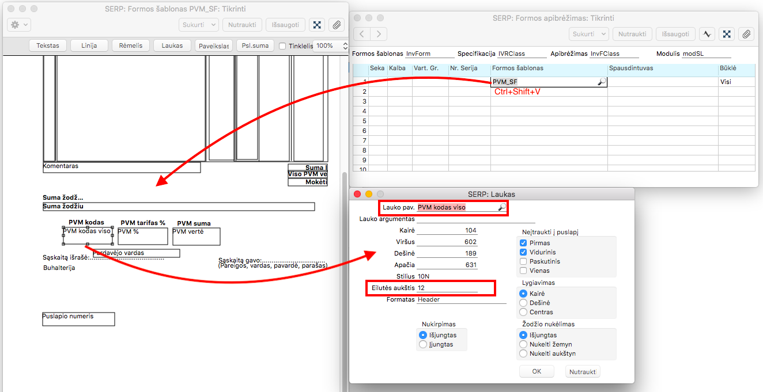The height and width of the screenshot is (392, 763).
Task: Click Išsaugoti button in Formos apibrėžimas window
Action: pyautogui.click(x=675, y=34)
